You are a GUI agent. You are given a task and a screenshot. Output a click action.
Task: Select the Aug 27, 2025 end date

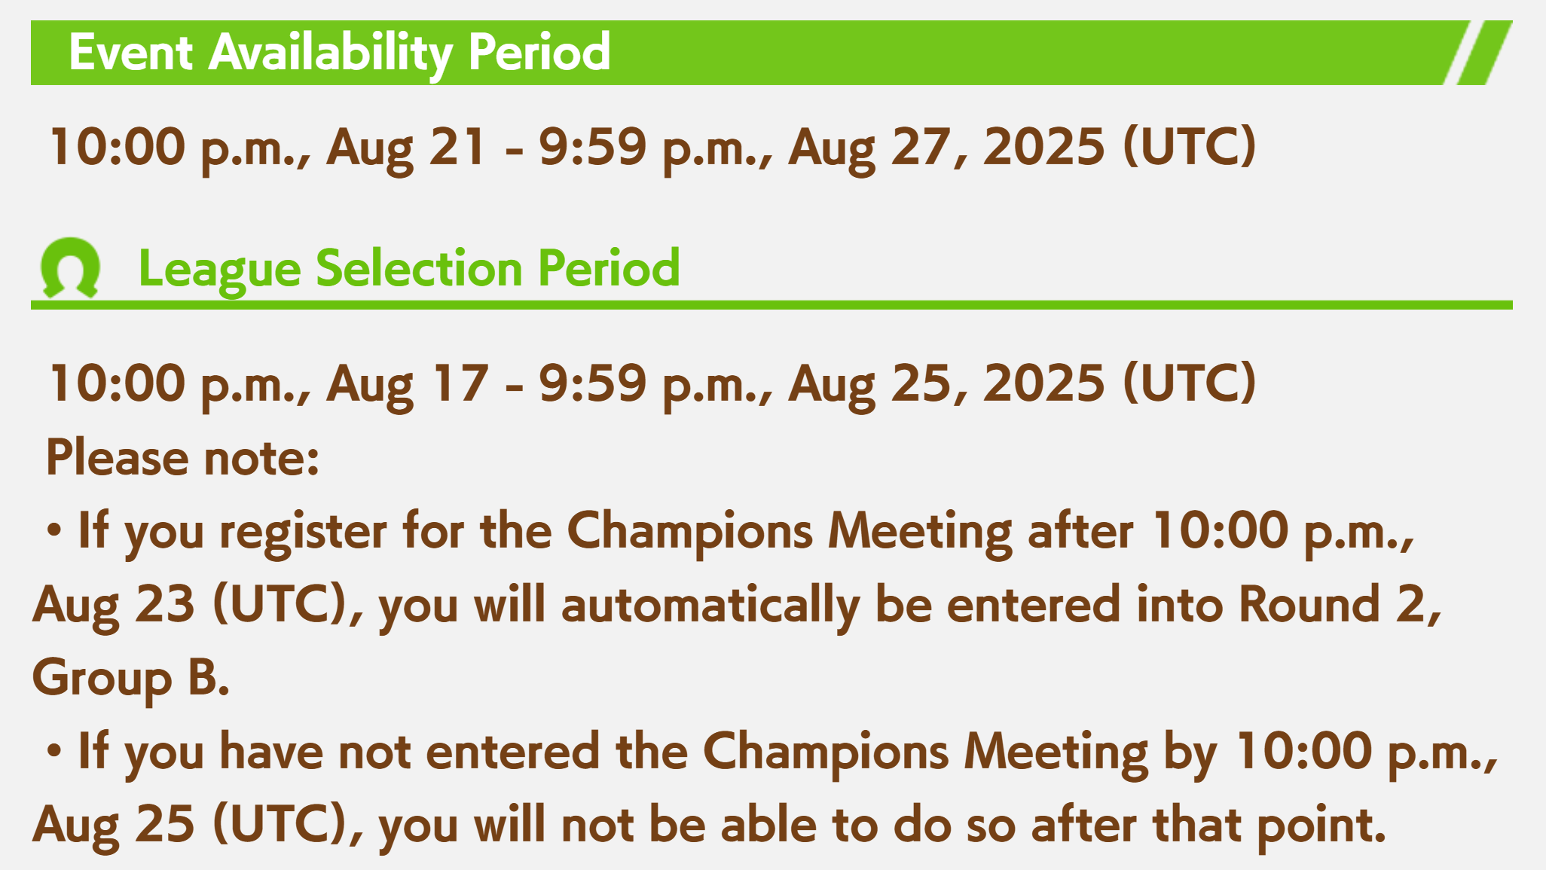pyautogui.click(x=946, y=147)
